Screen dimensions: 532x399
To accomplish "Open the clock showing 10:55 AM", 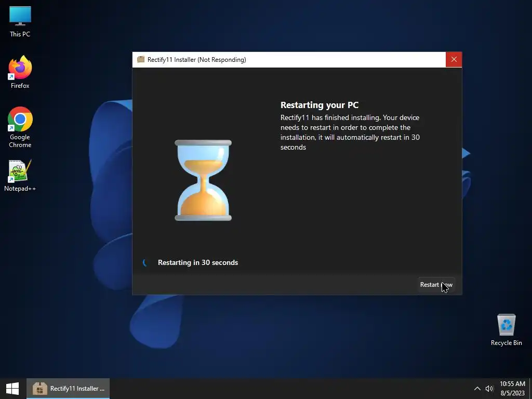I will click(512, 389).
